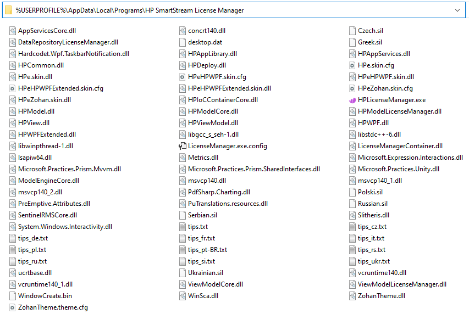This screenshot has width=469, height=314.
Task: Click the folder icon in address bar
Action: tap(9, 10)
